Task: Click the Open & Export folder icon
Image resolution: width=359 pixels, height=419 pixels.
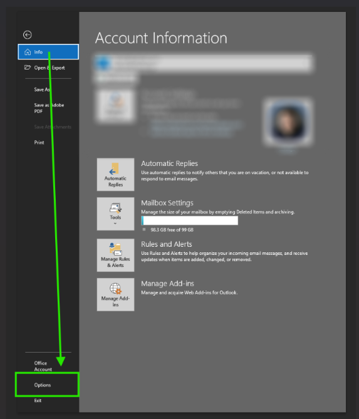Action: (x=28, y=68)
